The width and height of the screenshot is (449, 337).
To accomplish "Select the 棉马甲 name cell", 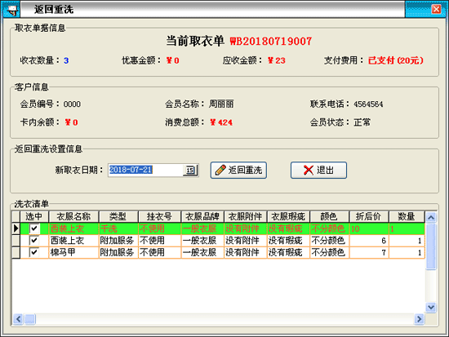I will [73, 252].
